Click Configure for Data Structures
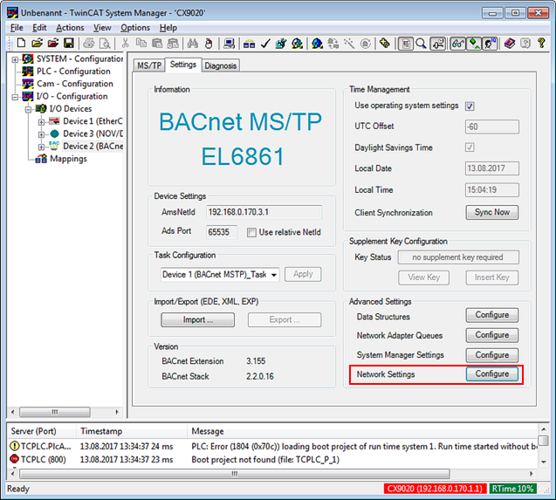This screenshot has height=500, width=556. tap(491, 315)
